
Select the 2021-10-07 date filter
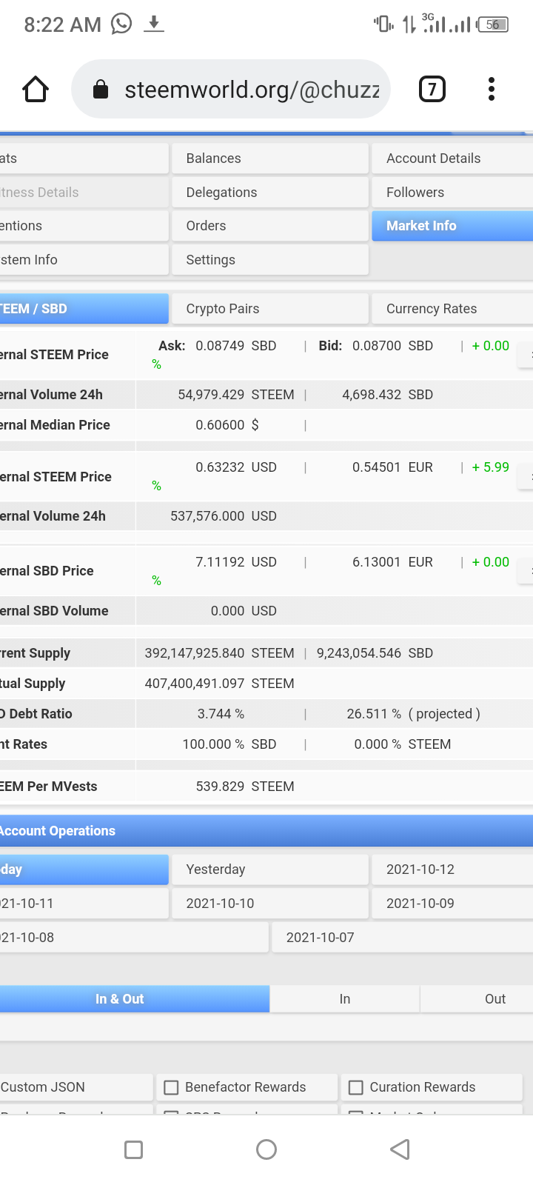(x=403, y=938)
